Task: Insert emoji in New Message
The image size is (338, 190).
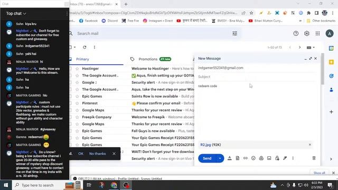Action: (253, 158)
